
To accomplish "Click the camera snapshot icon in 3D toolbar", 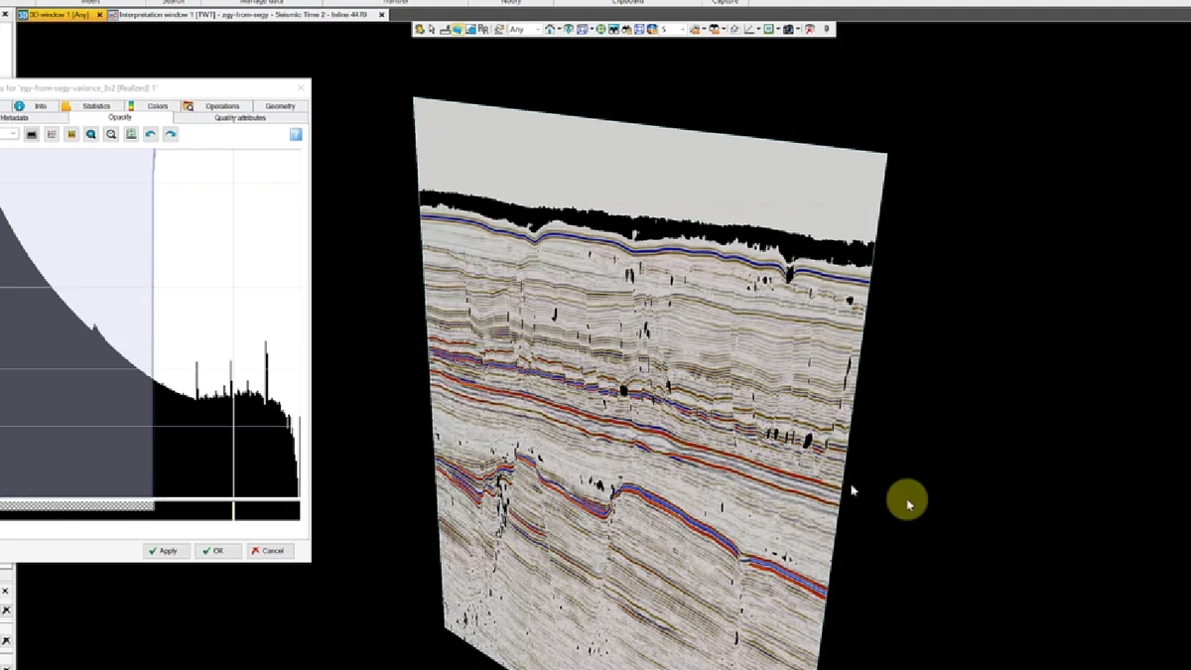I will point(788,30).
